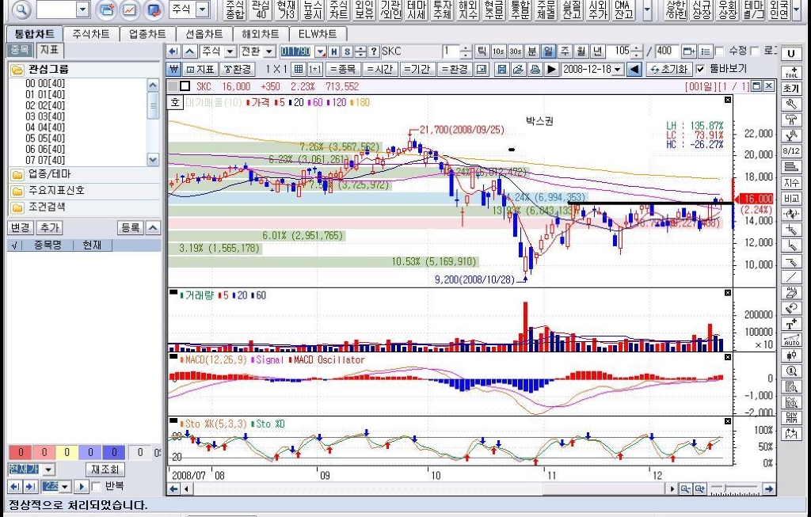Switch to the 선옵차트 tab

pos(204,34)
